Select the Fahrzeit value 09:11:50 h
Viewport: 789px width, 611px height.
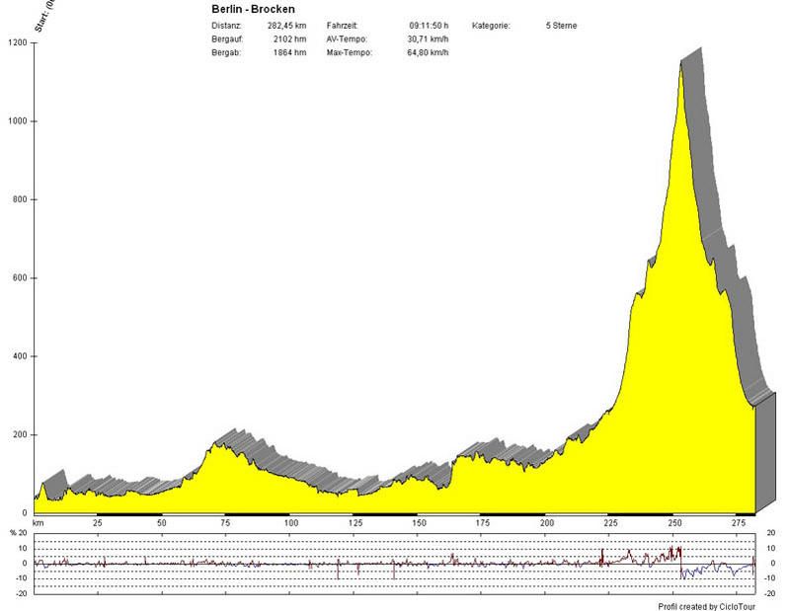point(429,24)
